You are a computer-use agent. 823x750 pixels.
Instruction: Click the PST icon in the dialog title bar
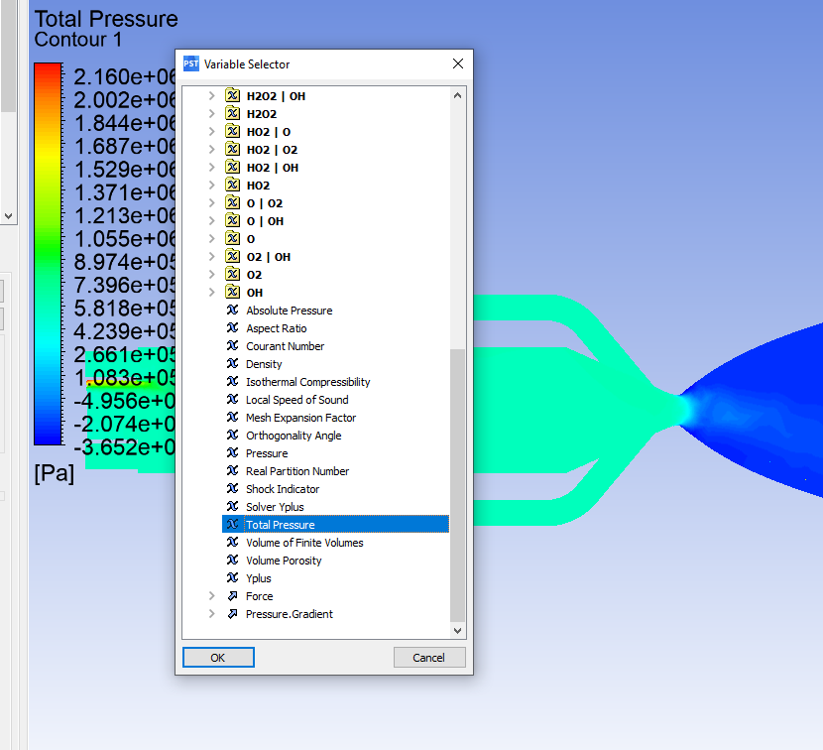coord(189,63)
